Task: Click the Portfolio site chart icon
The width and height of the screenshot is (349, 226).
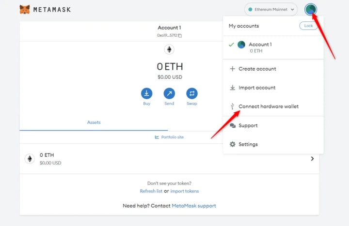Action: 157,137
